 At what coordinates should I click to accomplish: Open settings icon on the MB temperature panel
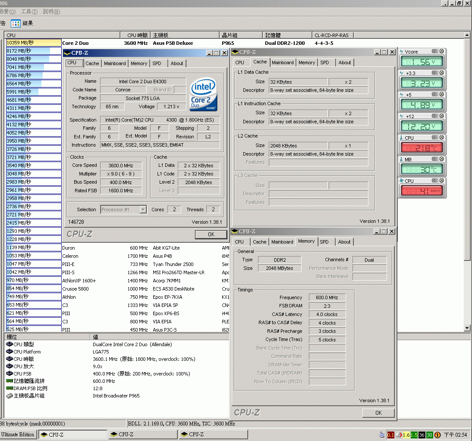(434, 159)
